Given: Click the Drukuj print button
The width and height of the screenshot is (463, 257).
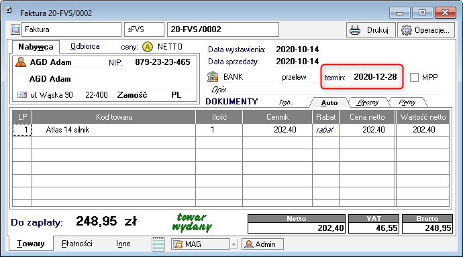Looking at the screenshot, I should point(371,29).
